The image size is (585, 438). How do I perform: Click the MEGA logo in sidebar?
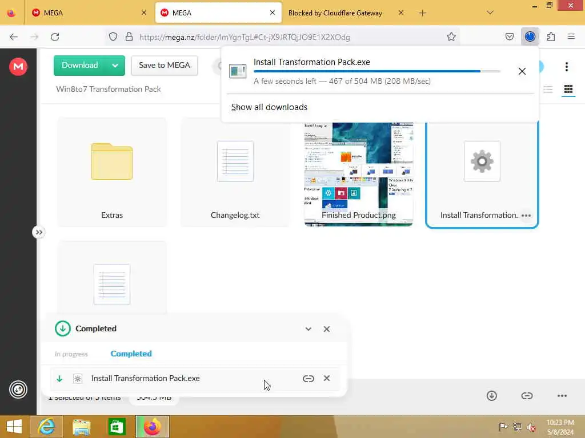pyautogui.click(x=18, y=67)
